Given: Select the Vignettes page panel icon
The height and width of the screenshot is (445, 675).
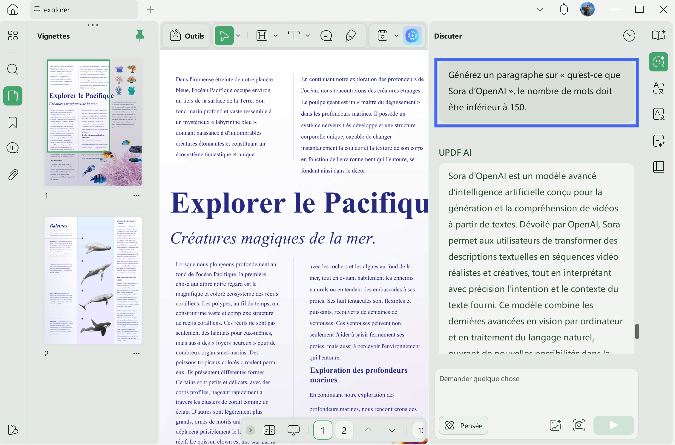Looking at the screenshot, I should 13,96.
